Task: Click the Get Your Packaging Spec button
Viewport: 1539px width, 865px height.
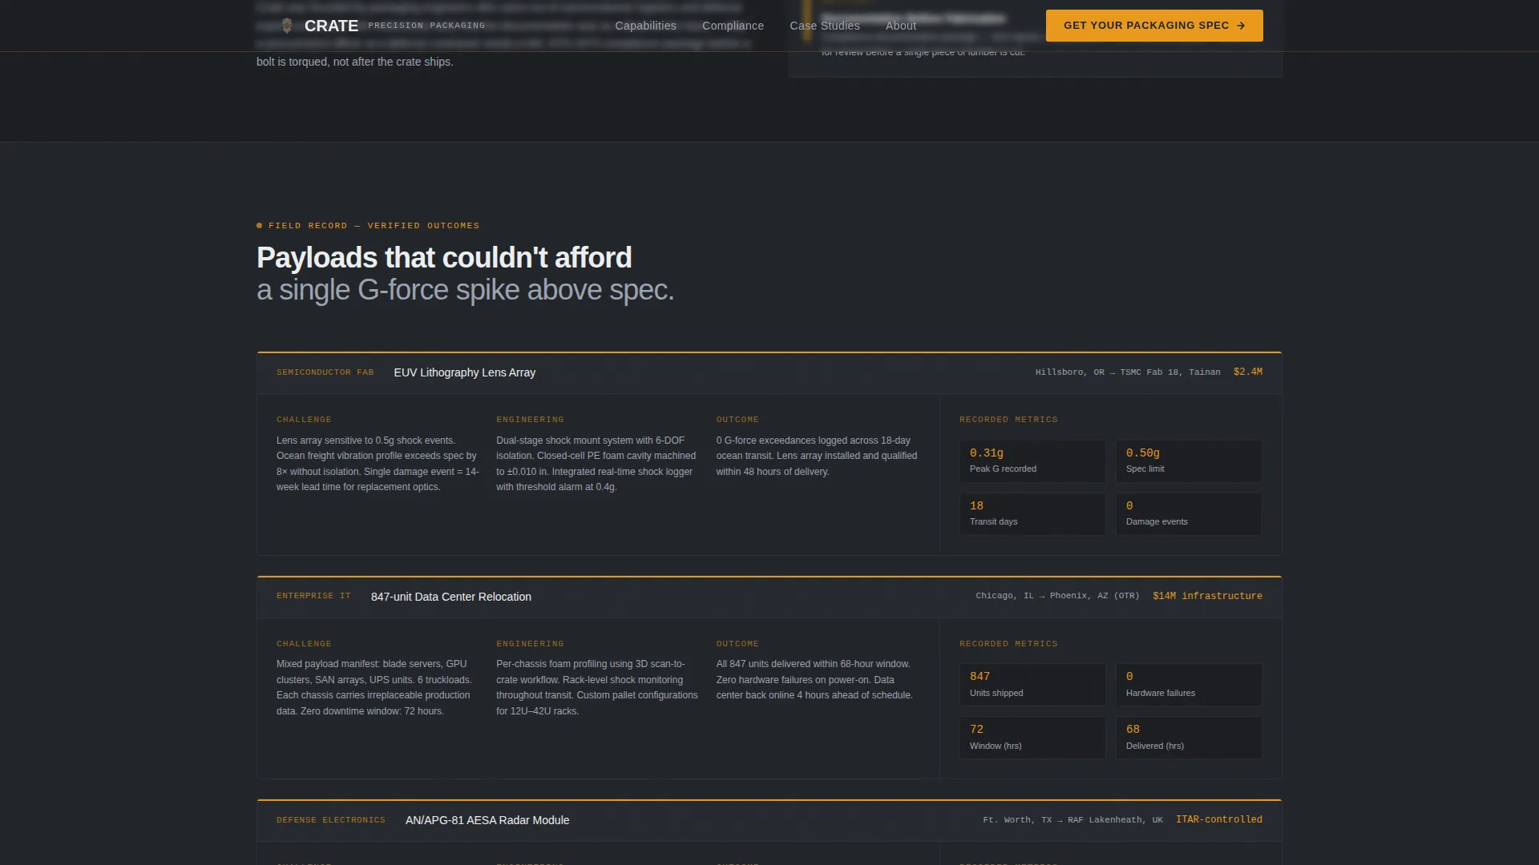Action: coord(1154,26)
